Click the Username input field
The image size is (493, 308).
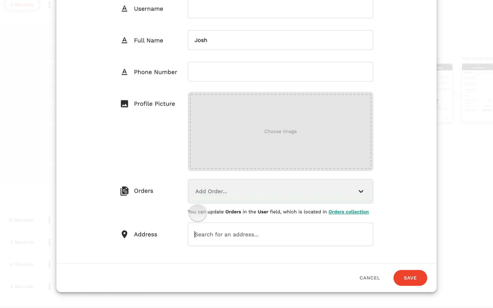pyautogui.click(x=280, y=9)
